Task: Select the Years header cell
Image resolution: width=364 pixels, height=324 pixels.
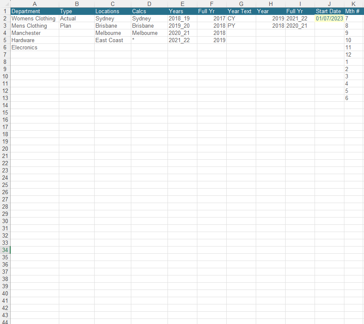Action: coord(182,11)
